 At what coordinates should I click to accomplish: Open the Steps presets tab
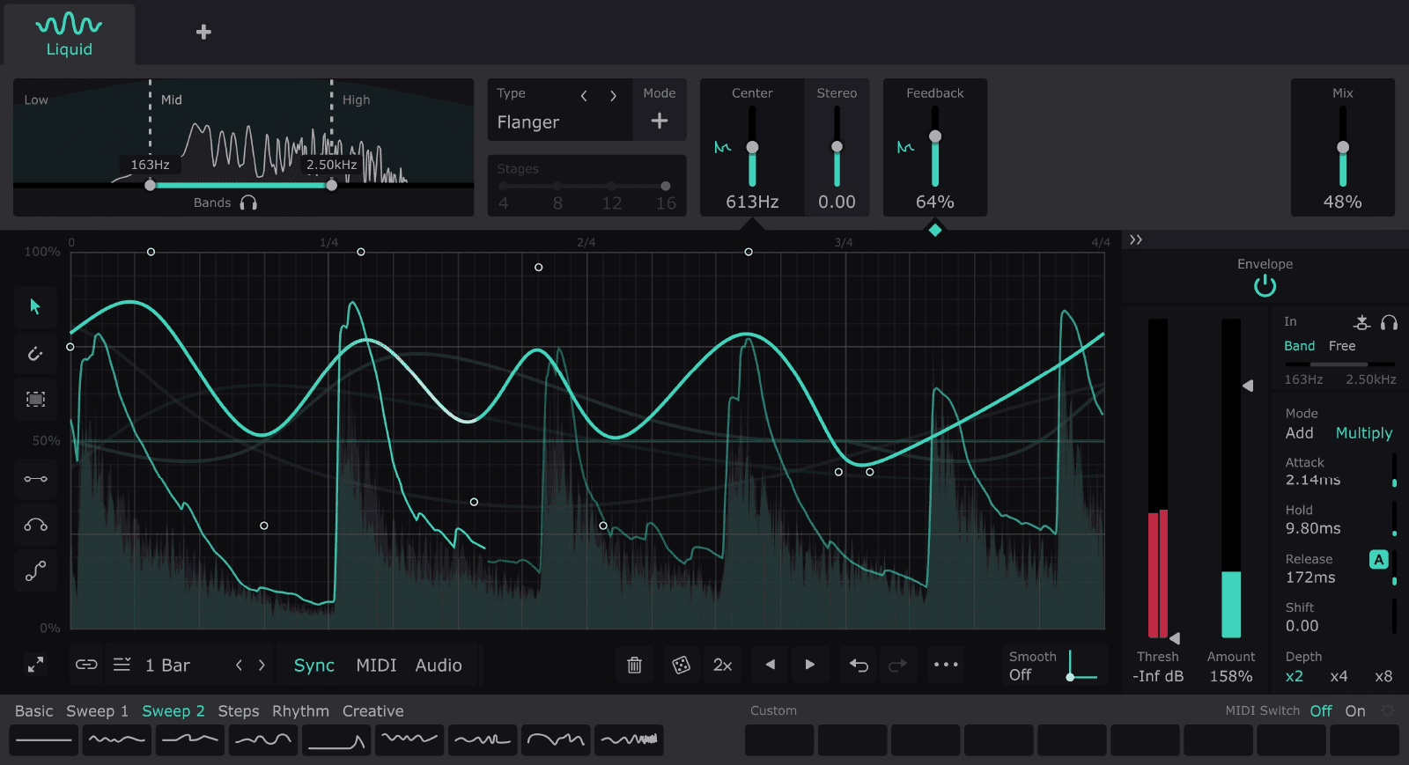(239, 711)
